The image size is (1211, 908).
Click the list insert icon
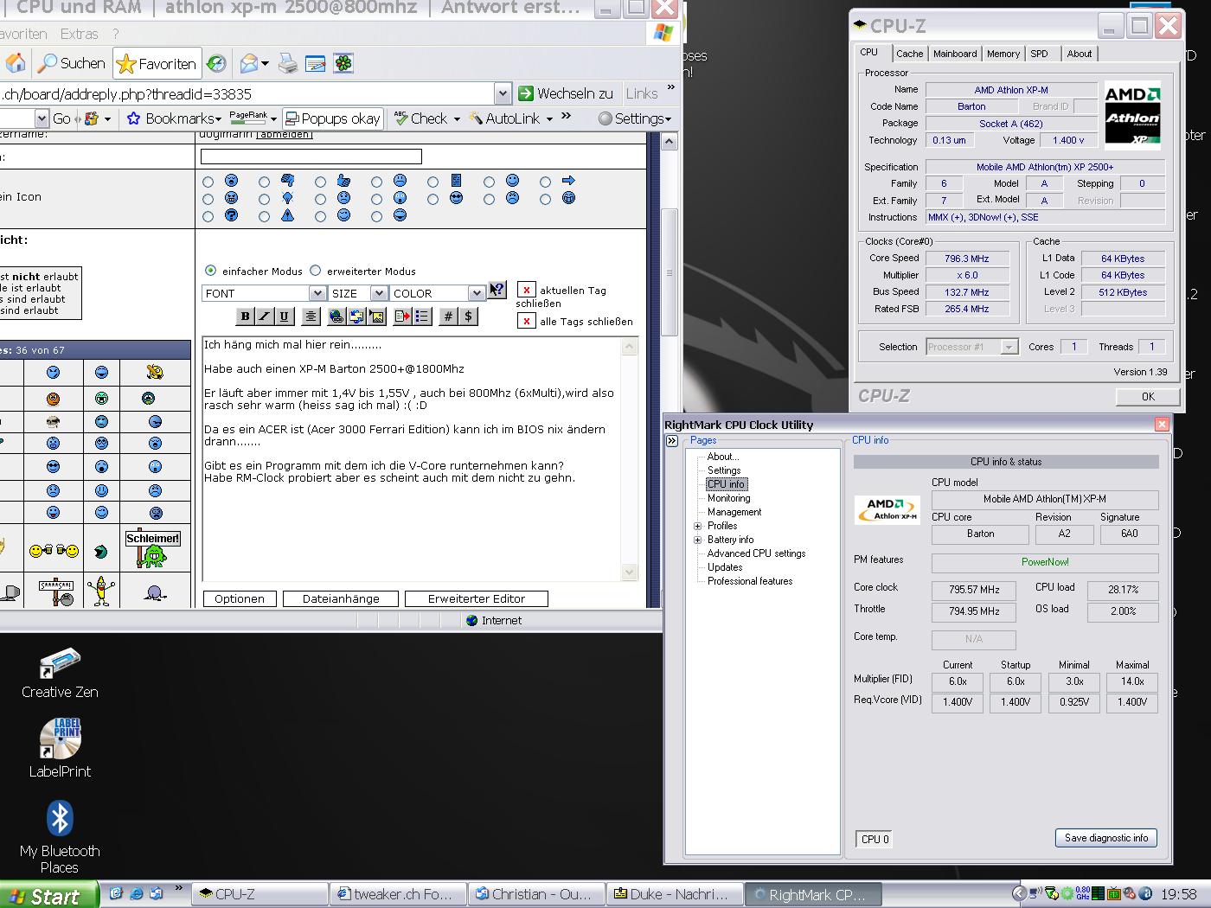point(422,317)
